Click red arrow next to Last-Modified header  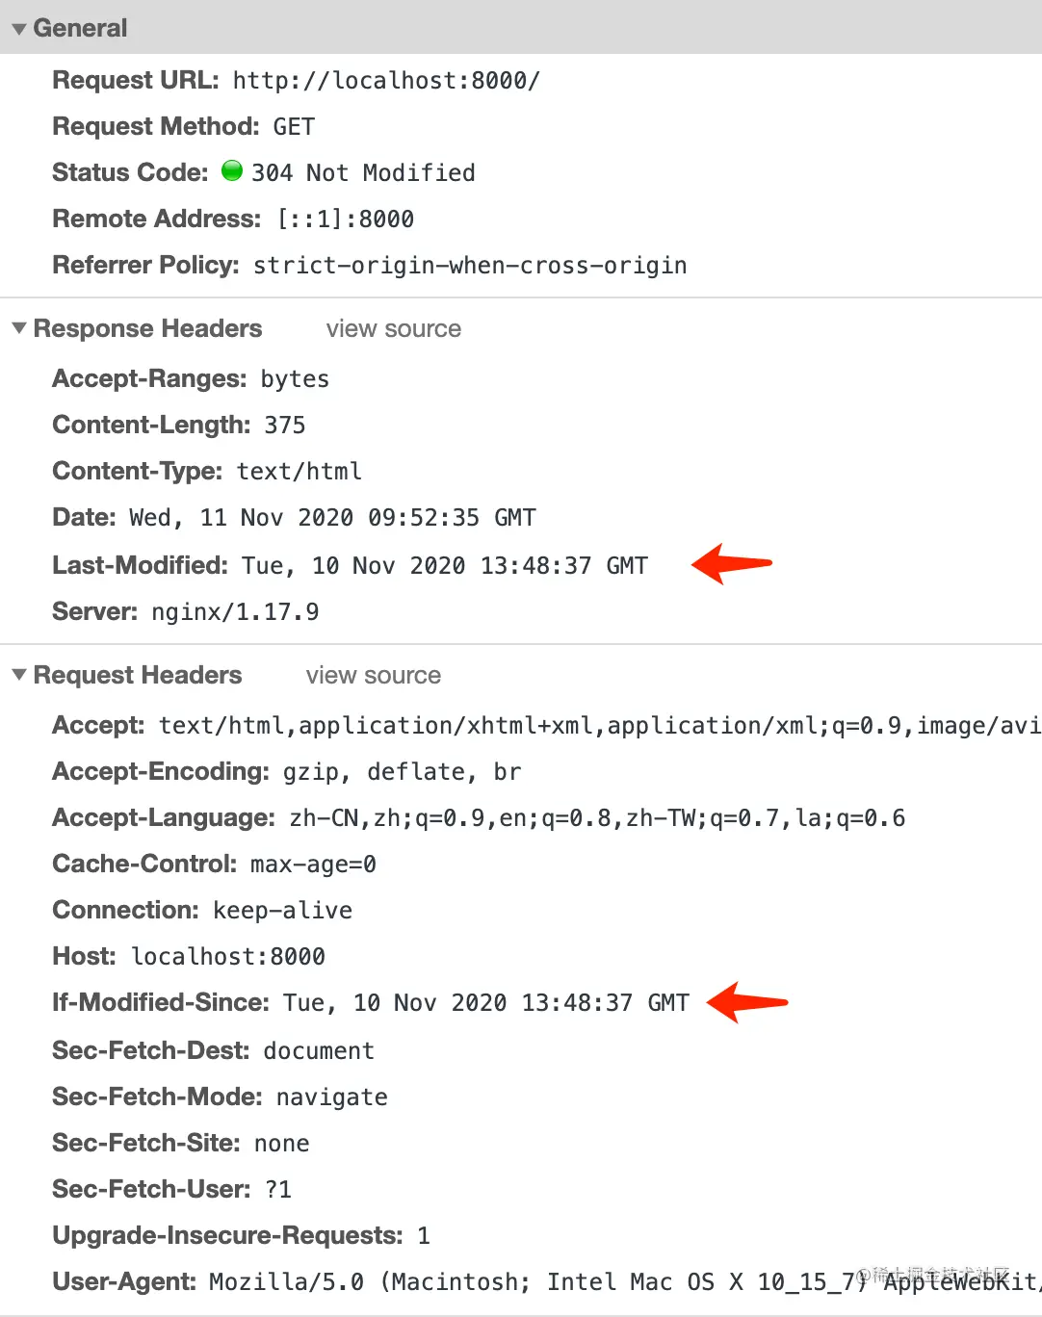(x=732, y=564)
